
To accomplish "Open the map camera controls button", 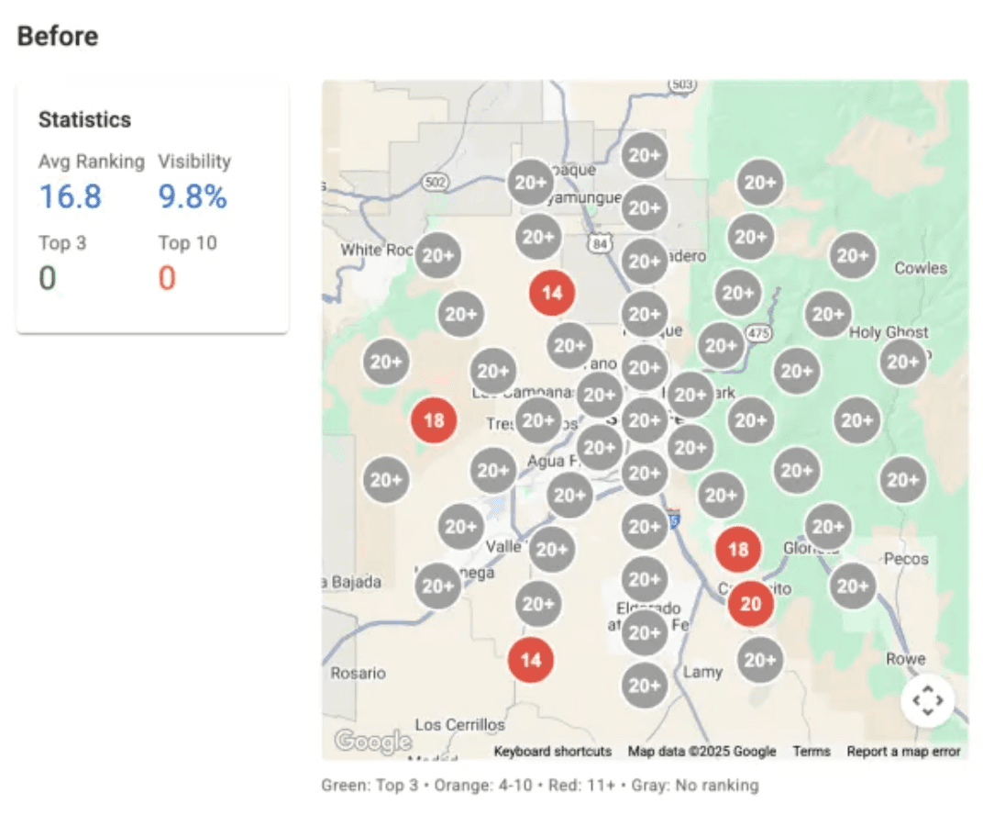I will 928,702.
